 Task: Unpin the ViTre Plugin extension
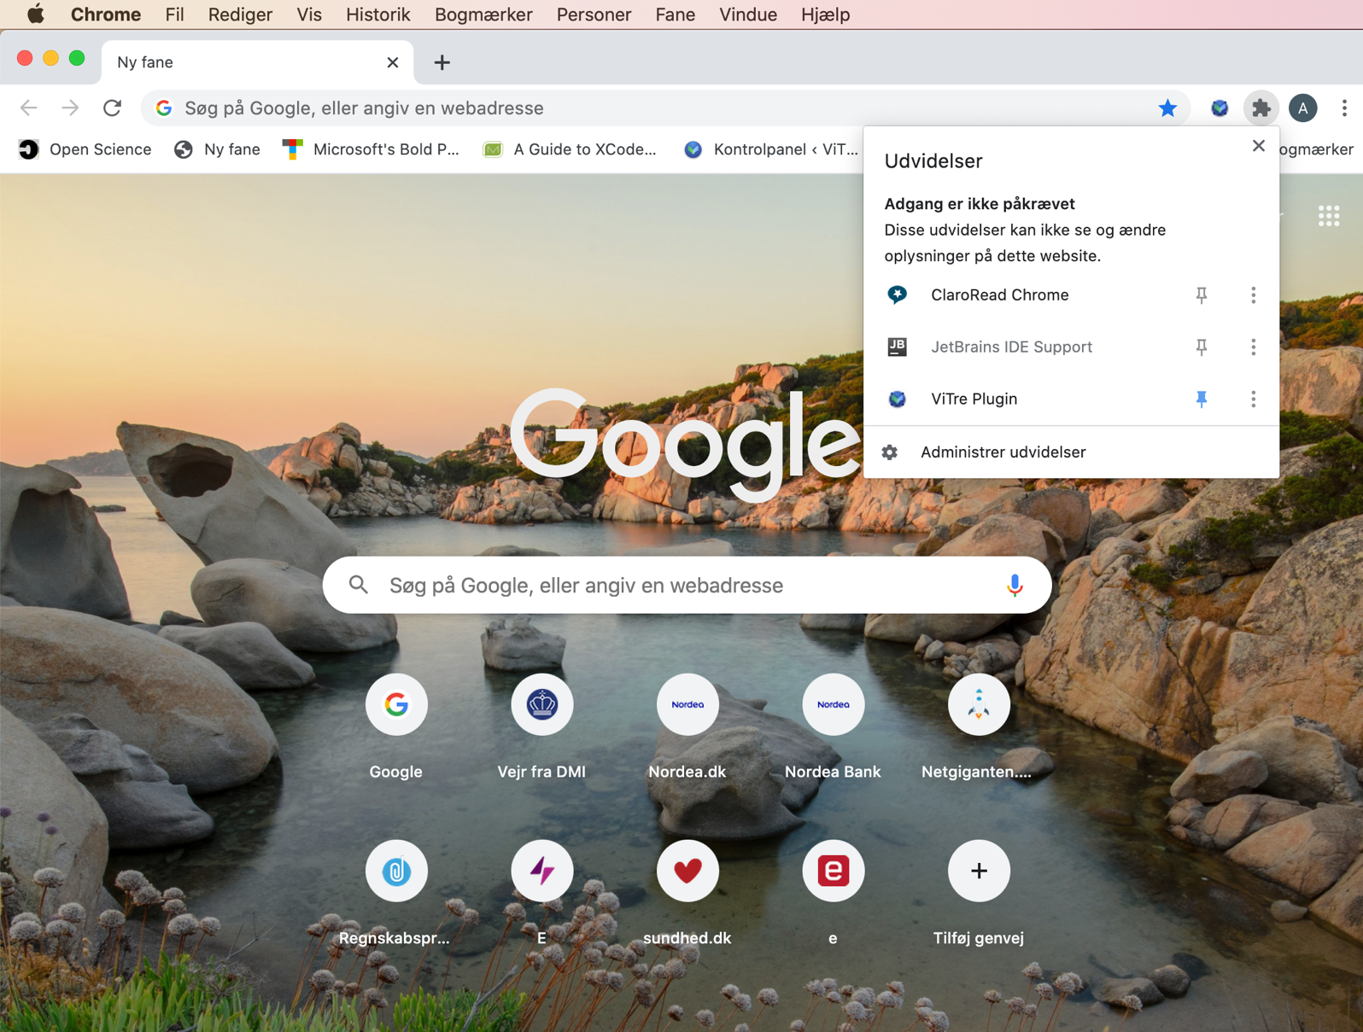coord(1201,399)
